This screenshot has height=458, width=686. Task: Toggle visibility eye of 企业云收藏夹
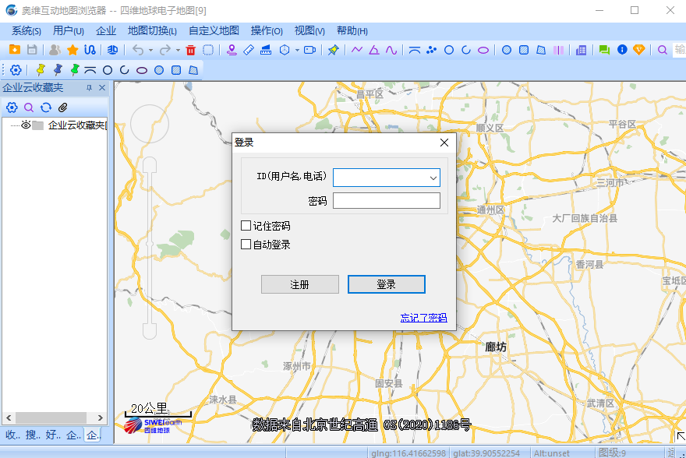click(25, 125)
